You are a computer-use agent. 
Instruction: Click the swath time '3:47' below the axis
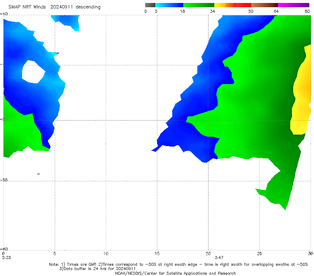pos(219,258)
